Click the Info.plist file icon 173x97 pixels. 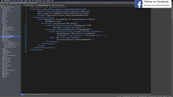[x=3, y=76]
